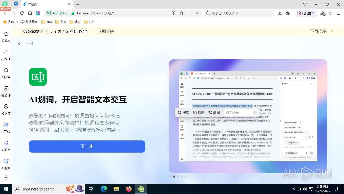Open the 小程序 mini programs sidebar item
Viewport: 344px width, 194px height.
(6, 55)
